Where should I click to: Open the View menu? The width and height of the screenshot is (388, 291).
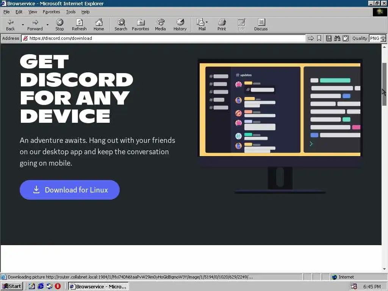[33, 12]
